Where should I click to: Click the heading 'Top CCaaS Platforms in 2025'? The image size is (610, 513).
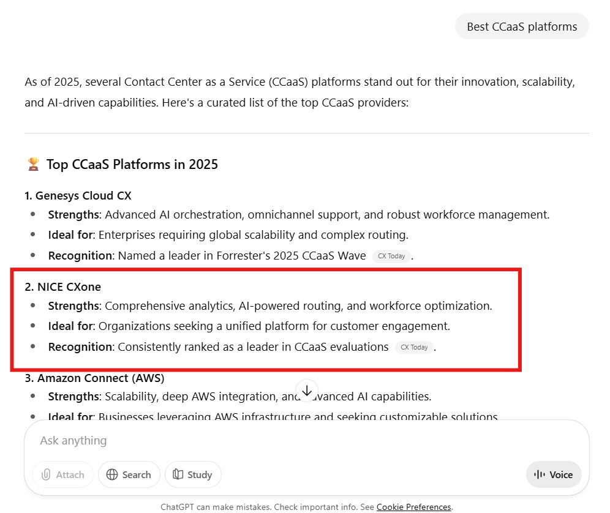coord(132,165)
